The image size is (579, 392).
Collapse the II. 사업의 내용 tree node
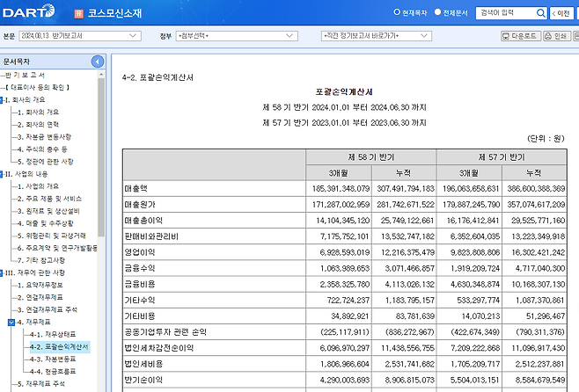coord(2,174)
